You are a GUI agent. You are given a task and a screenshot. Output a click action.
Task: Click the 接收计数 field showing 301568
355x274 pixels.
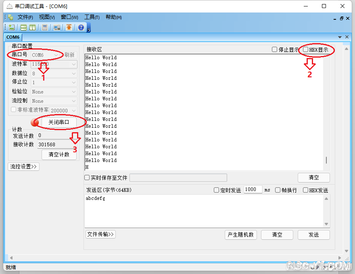[x=56, y=145]
